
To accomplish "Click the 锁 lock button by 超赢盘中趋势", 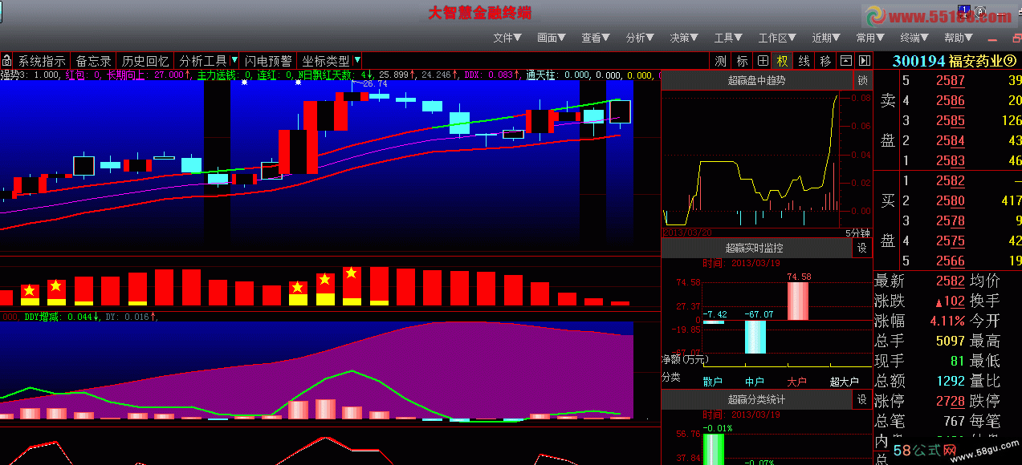I will pyautogui.click(x=862, y=80).
